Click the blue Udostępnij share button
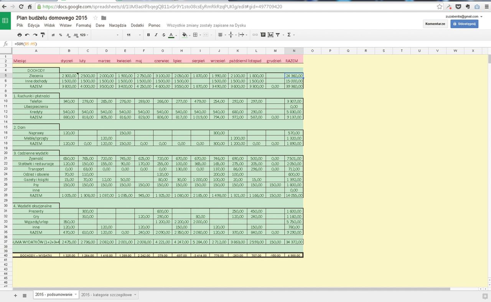 pyautogui.click(x=464, y=24)
